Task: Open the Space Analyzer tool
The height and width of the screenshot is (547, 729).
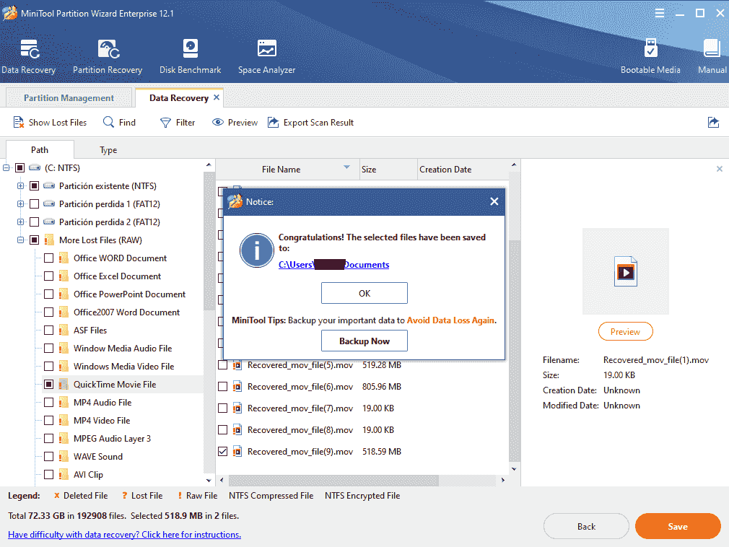Action: tap(266, 49)
